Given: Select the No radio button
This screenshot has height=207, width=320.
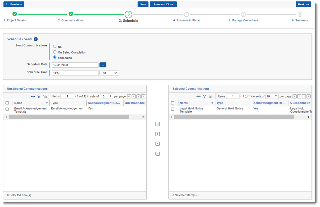Looking at the screenshot, I should click(55, 47).
